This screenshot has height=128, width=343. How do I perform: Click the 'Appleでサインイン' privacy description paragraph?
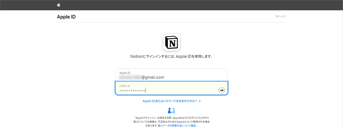pos(171,120)
